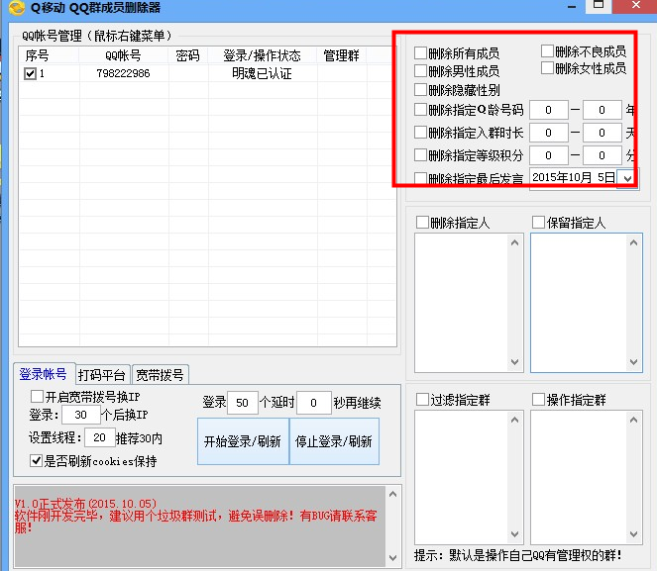657x571 pixels.
Task: Click the 序号 column header
Action: point(49,55)
